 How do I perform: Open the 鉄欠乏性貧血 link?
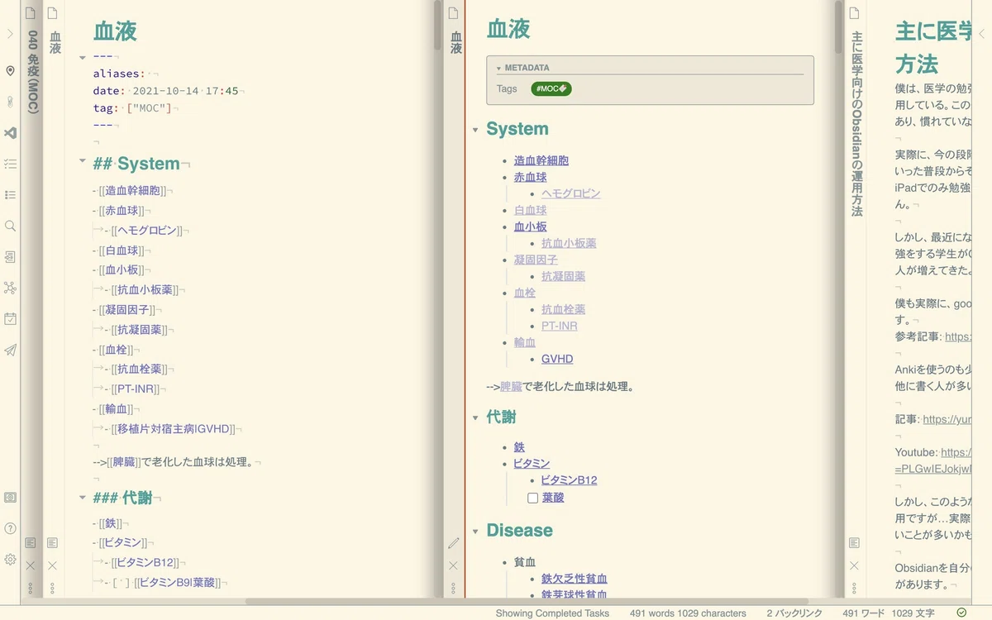click(575, 579)
